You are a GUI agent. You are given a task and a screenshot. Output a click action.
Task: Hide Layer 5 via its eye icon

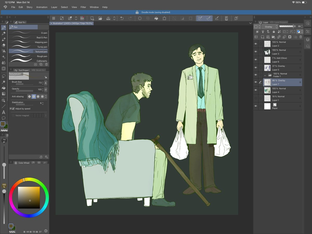256,68
